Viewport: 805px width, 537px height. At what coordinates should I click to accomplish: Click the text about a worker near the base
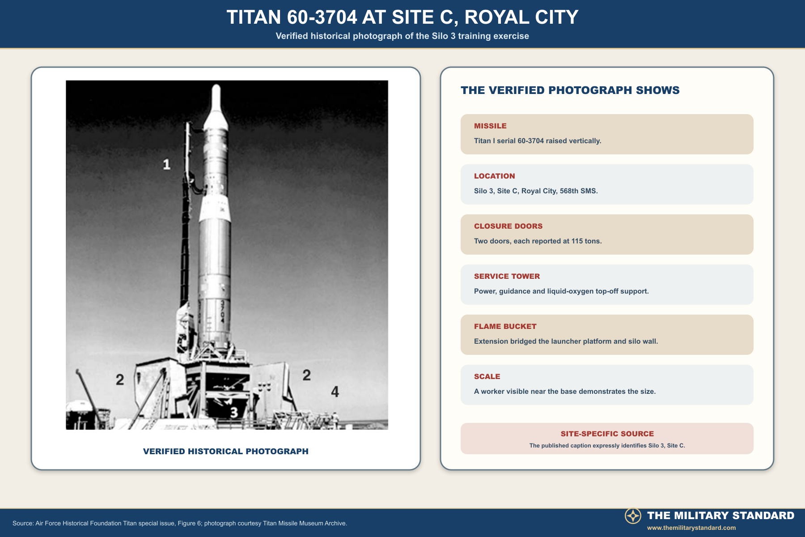565,392
